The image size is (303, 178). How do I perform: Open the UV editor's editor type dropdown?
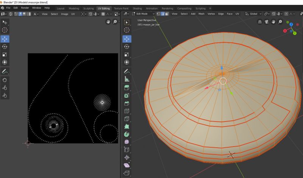[4, 14]
